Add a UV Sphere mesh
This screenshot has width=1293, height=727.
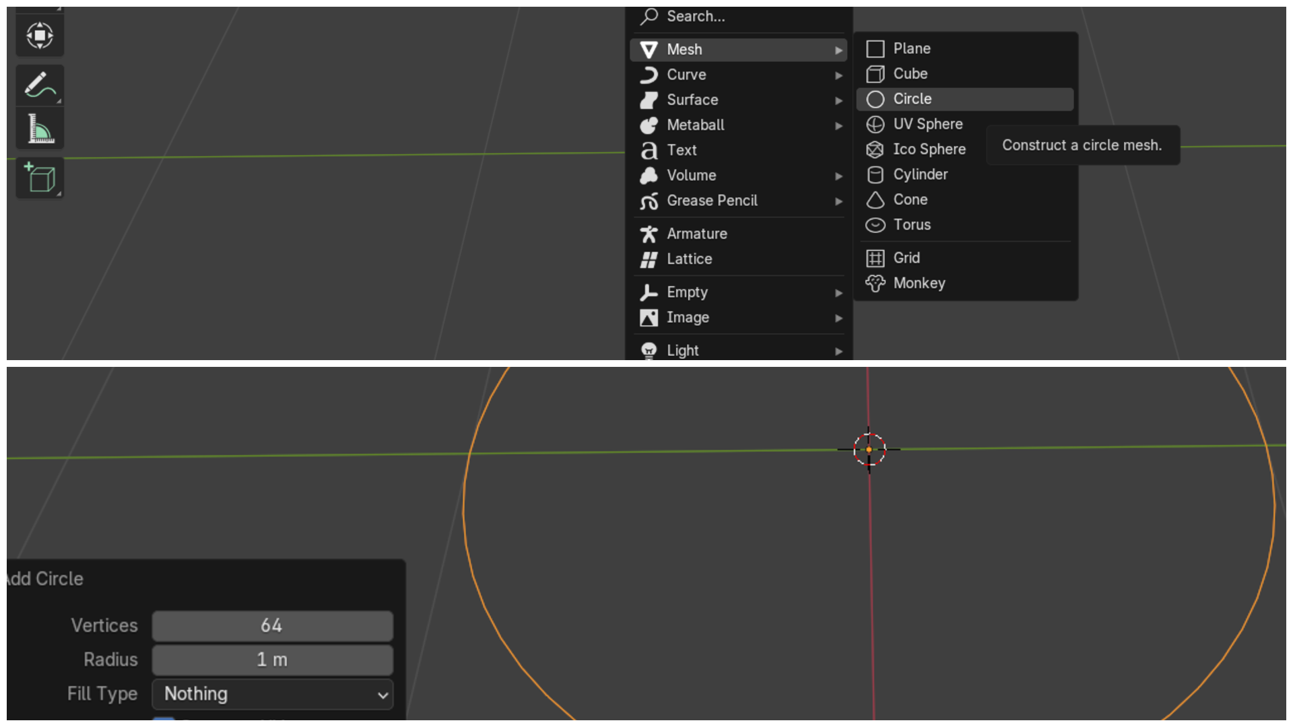pyautogui.click(x=965, y=125)
